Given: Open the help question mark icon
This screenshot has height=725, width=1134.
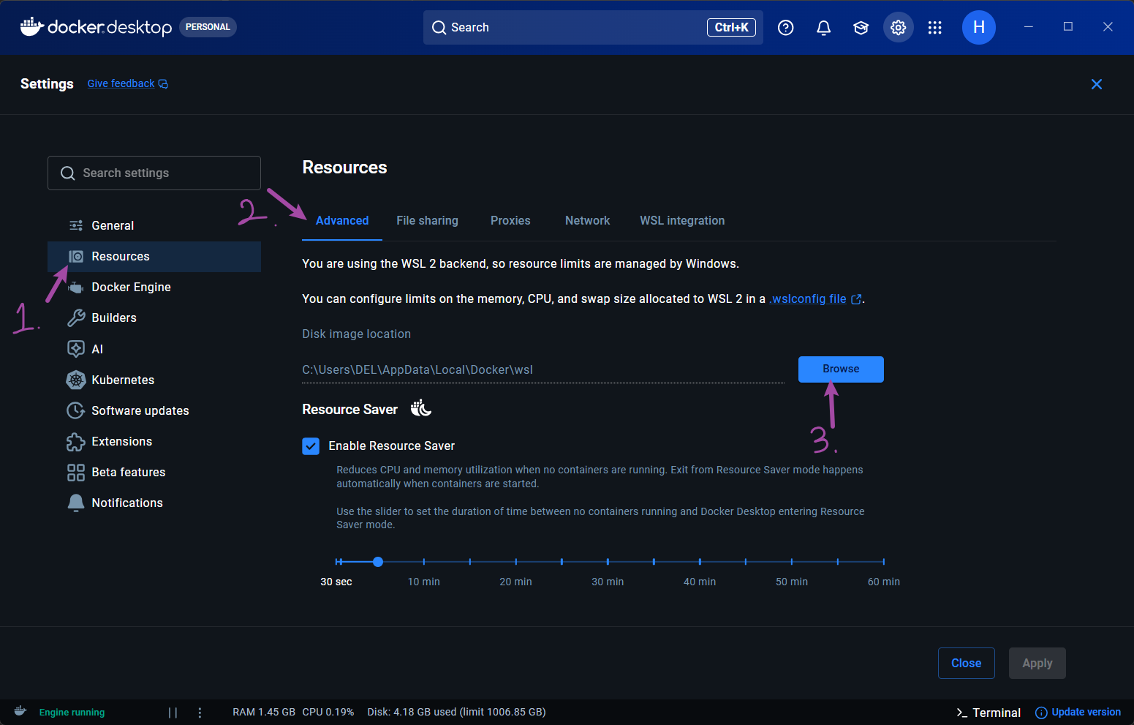Looking at the screenshot, I should coord(785,28).
